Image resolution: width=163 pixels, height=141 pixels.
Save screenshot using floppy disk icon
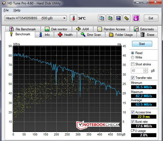(x=118, y=18)
